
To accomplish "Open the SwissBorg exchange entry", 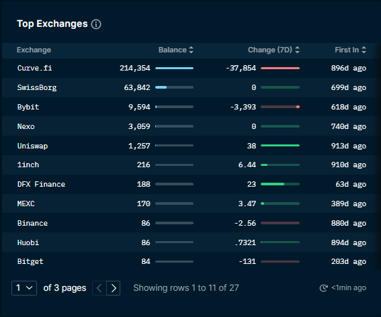I will point(37,87).
